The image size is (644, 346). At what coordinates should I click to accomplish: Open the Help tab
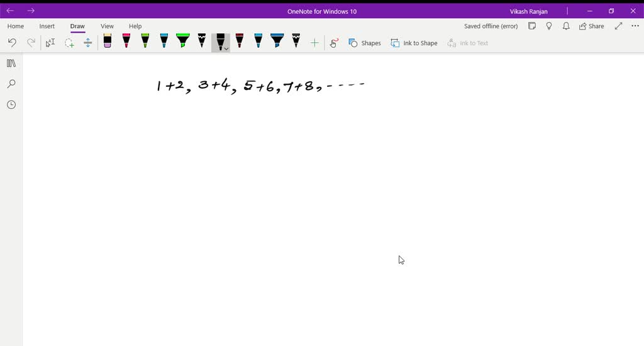pos(135,26)
